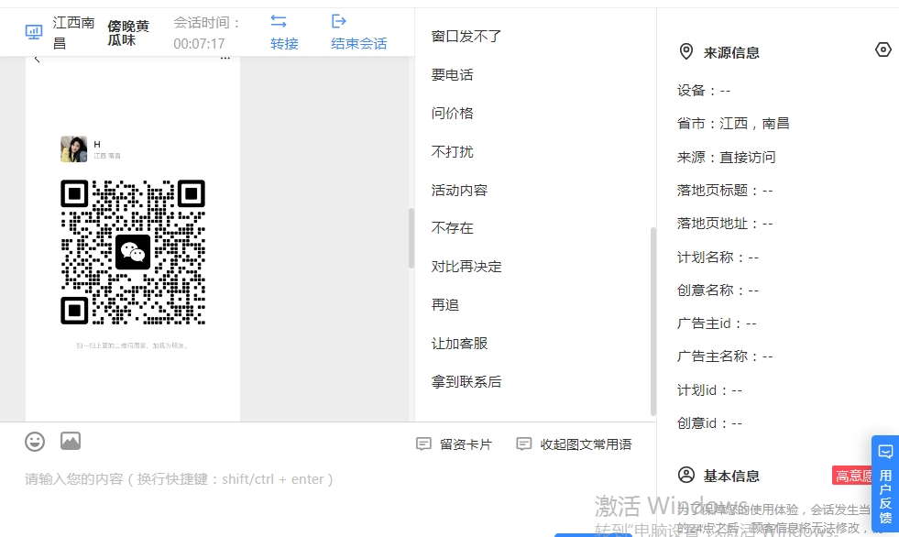Click the location pin icon of 来源信息
This screenshot has width=899, height=537.
tap(685, 51)
